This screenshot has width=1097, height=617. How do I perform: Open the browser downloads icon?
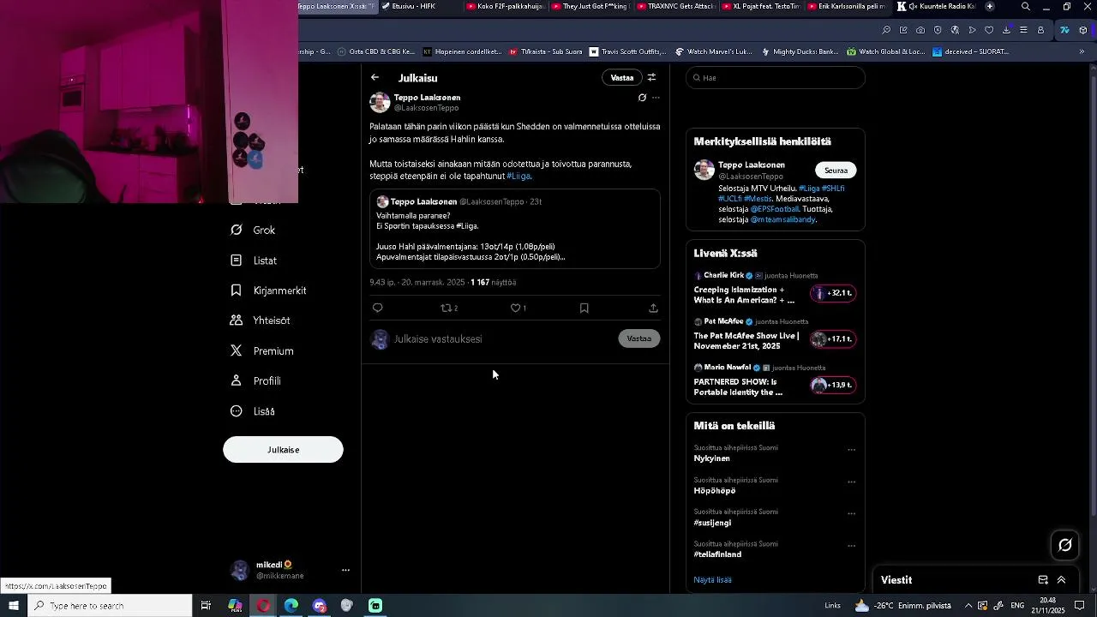click(x=1006, y=30)
